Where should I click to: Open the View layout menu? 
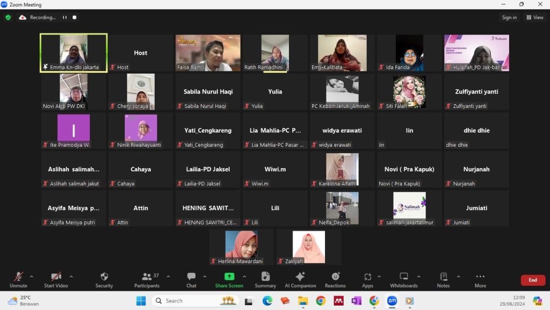coord(535,17)
